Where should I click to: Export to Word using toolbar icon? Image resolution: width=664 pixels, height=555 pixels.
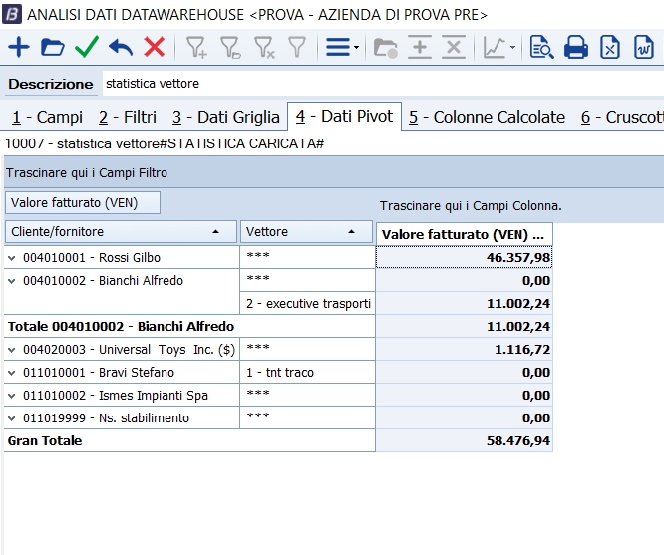coord(644,47)
